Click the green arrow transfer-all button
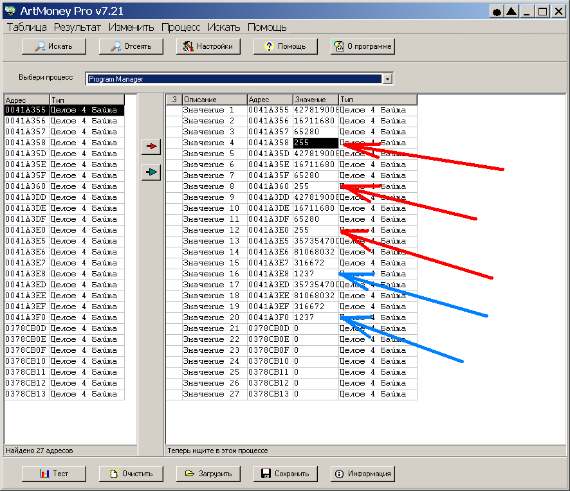The height and width of the screenshot is (491, 570). (x=151, y=173)
